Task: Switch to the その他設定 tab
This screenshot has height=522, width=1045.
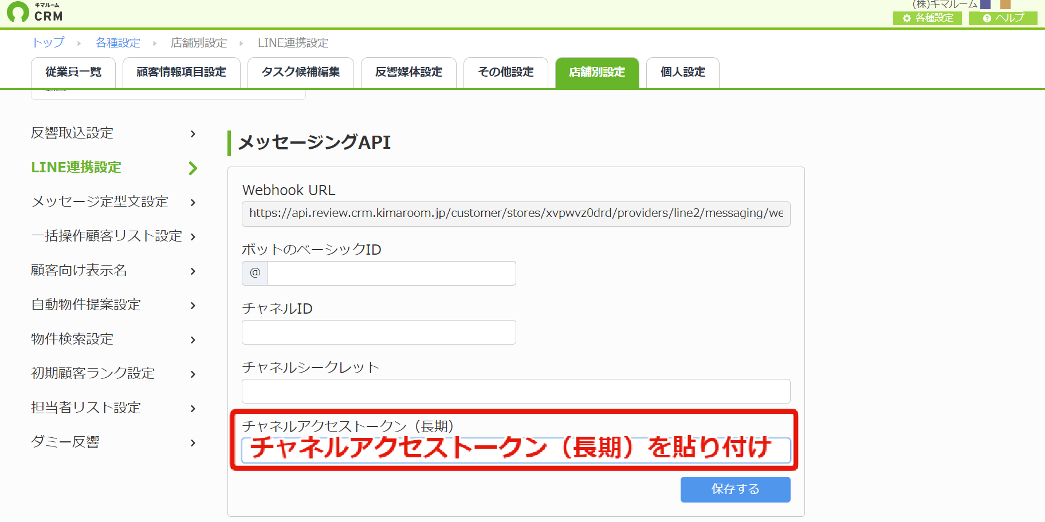Action: (506, 73)
